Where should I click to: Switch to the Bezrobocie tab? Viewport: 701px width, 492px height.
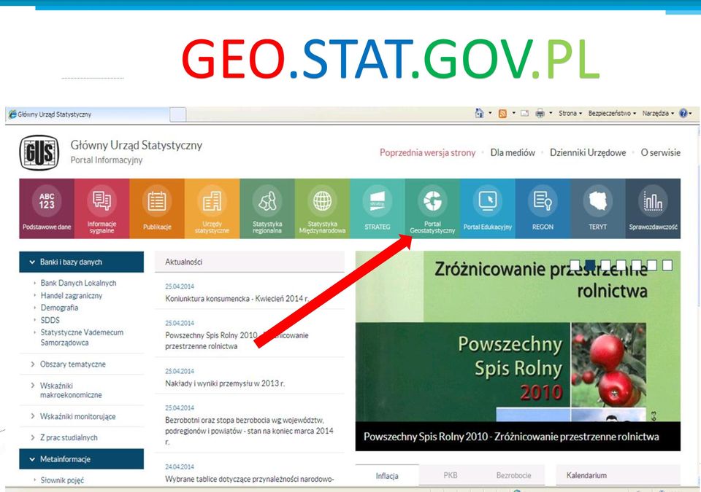pyautogui.click(x=513, y=475)
